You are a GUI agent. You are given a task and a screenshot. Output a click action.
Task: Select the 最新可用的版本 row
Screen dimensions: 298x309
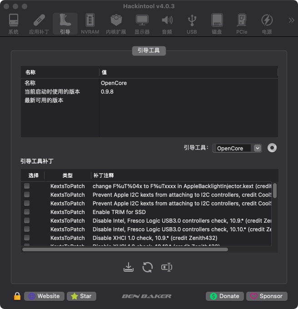tap(149, 100)
